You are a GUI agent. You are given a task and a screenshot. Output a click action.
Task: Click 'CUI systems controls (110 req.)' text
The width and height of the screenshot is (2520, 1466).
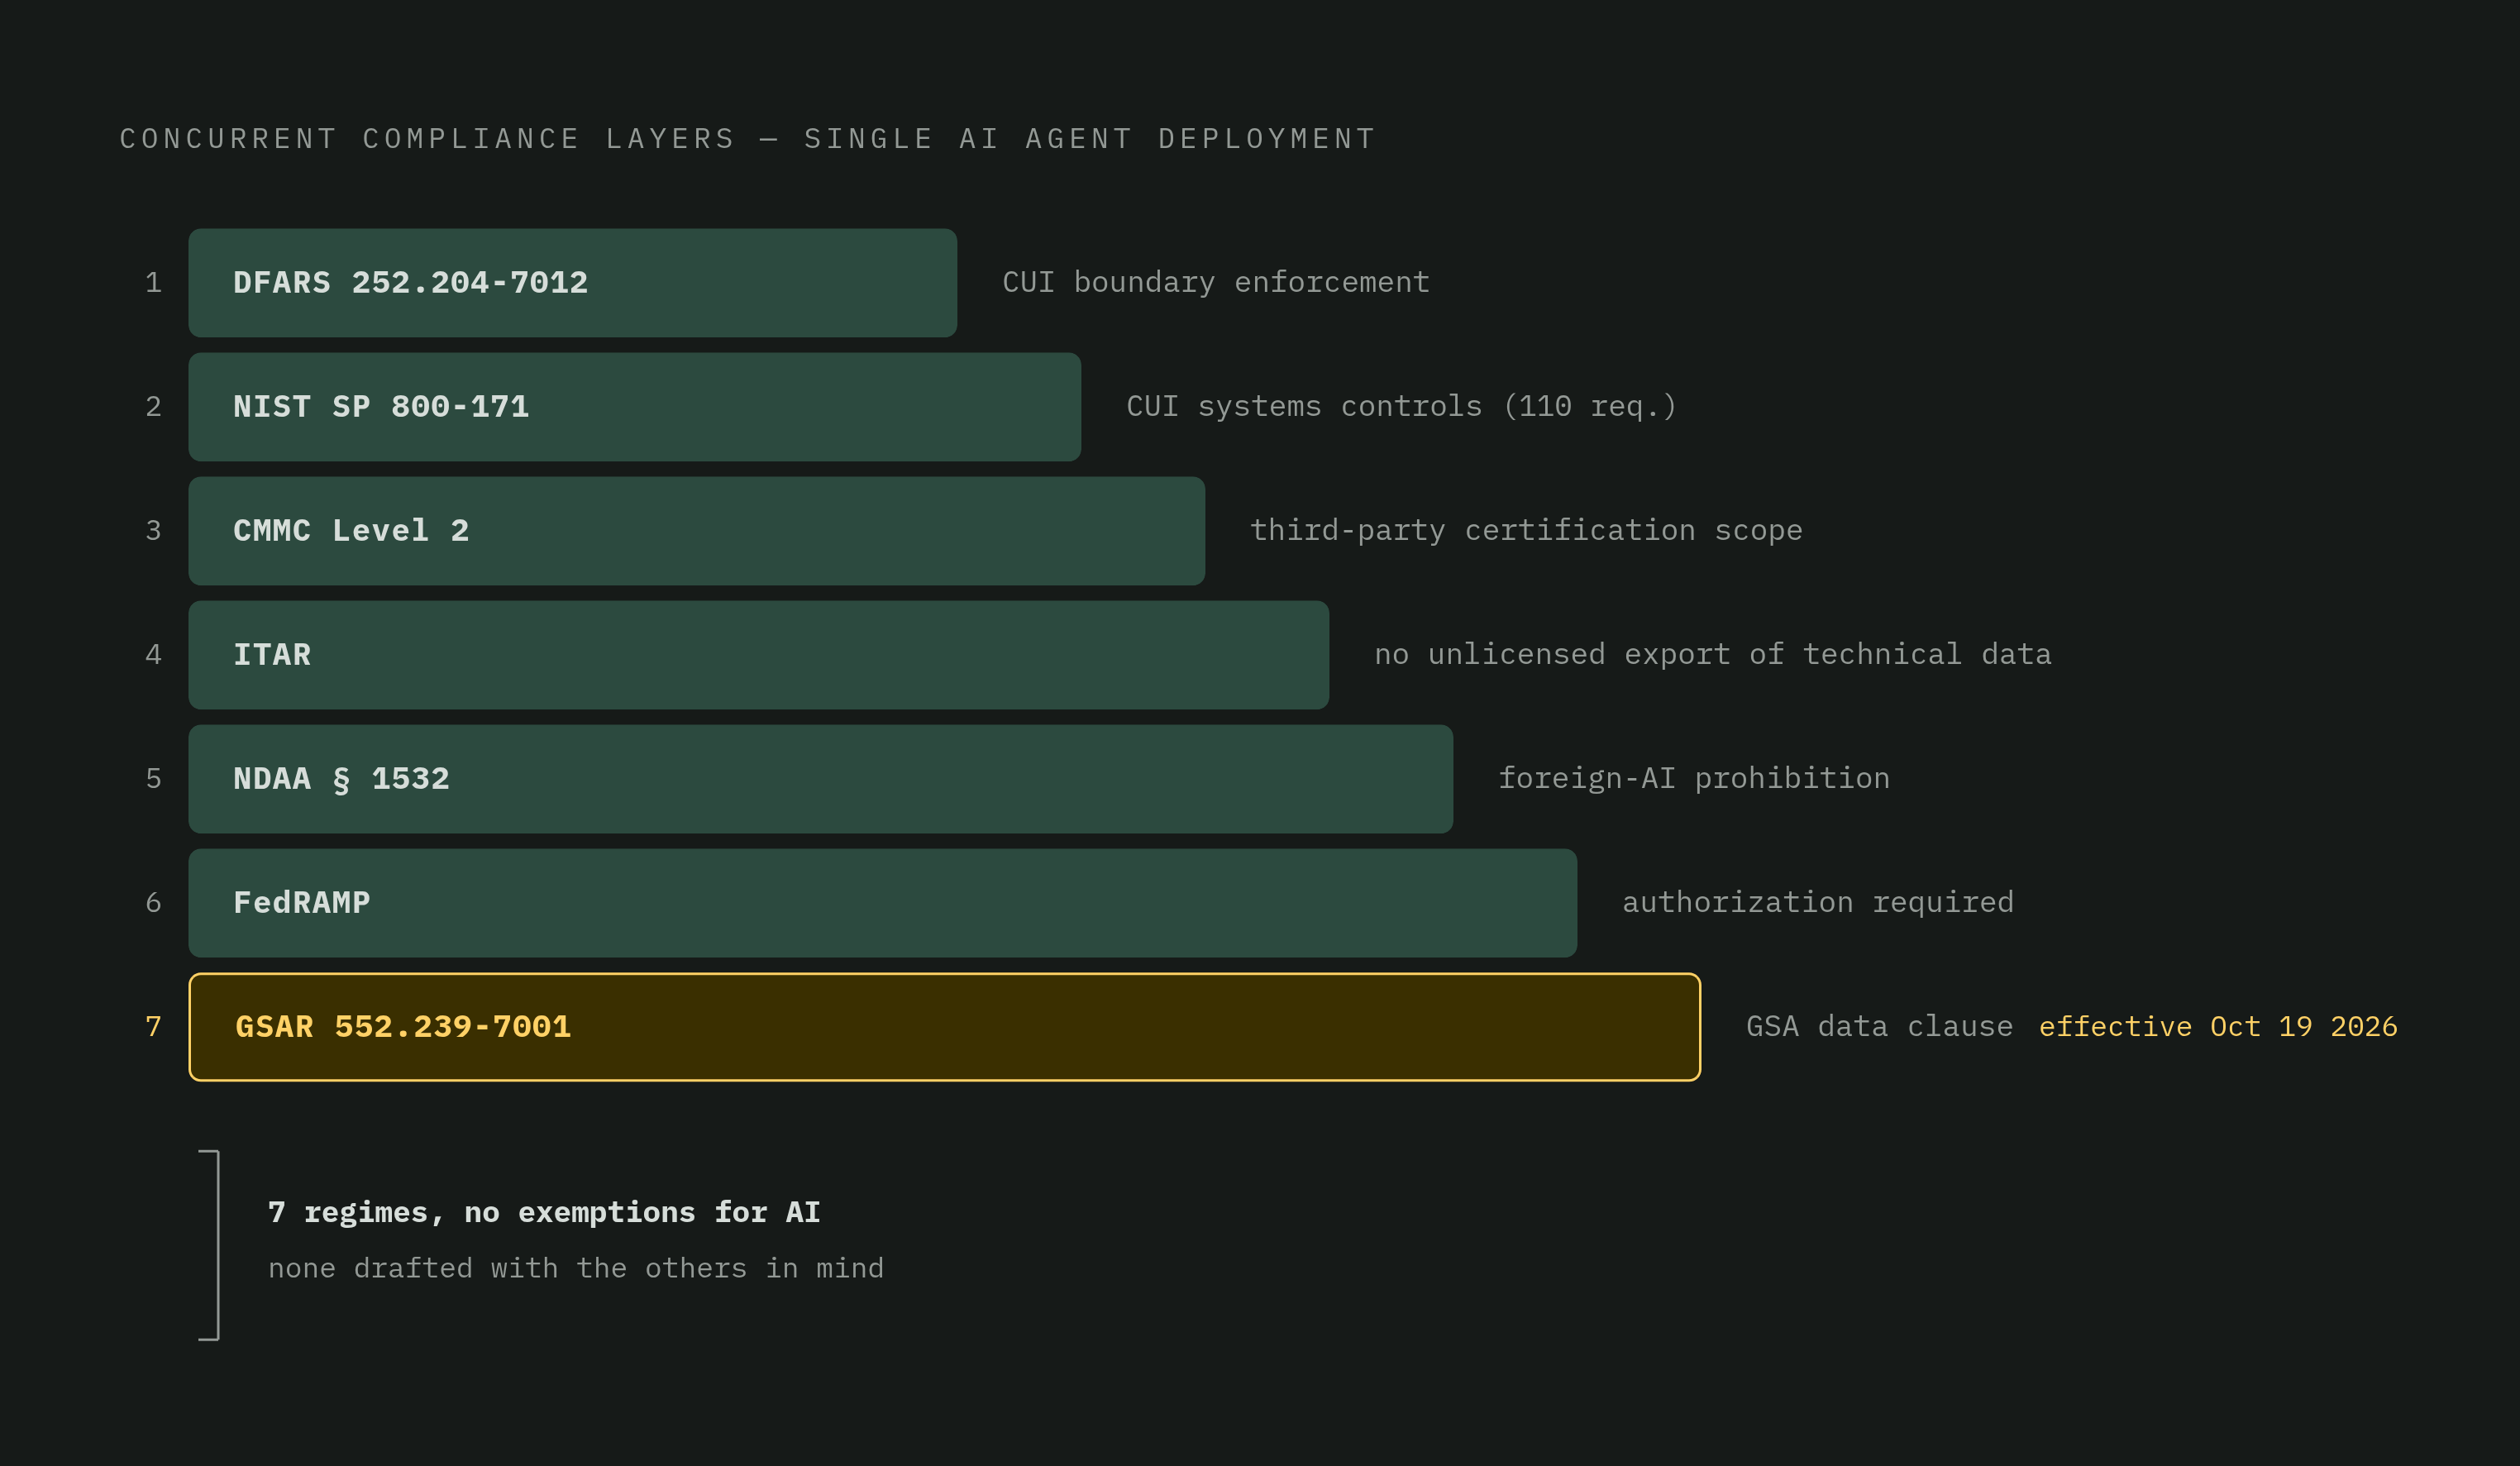[1401, 407]
